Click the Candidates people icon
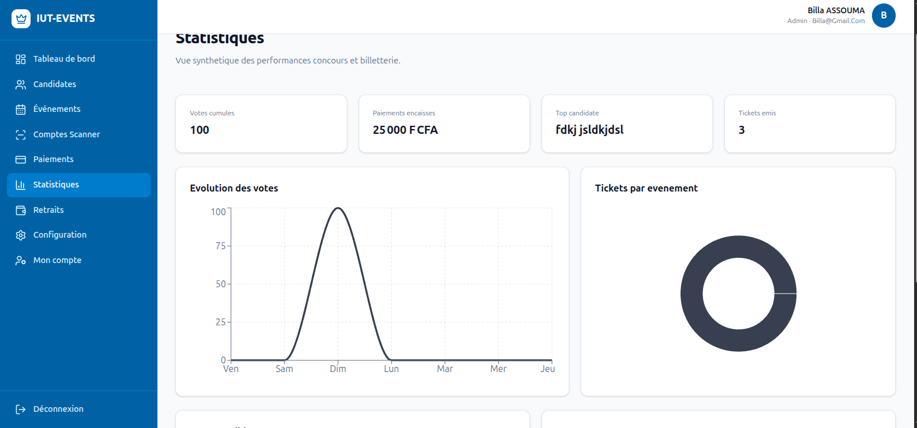Viewport: 917px width, 428px height. click(21, 84)
